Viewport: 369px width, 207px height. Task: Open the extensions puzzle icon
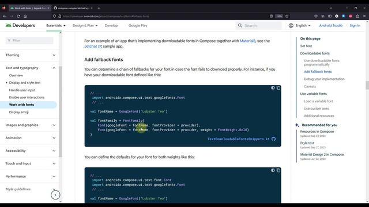[357, 16]
